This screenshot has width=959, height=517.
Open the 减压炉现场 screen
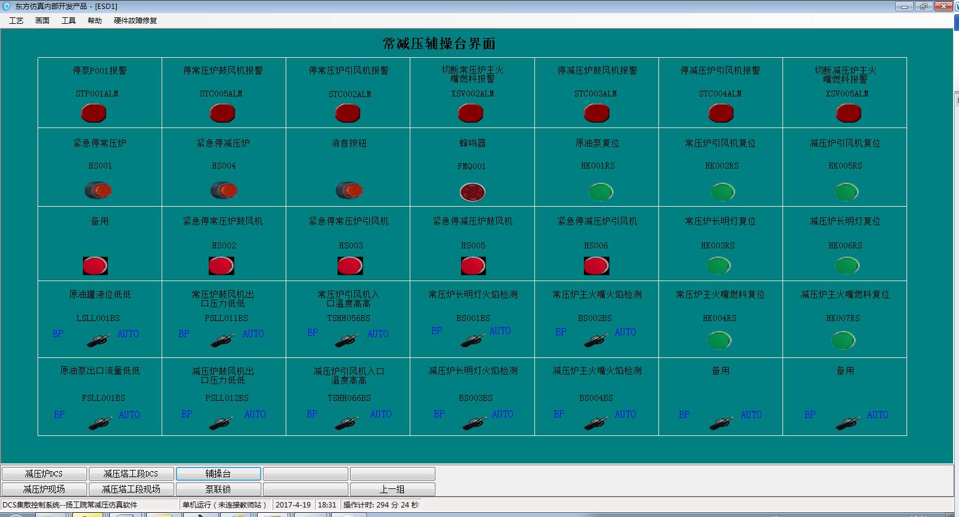pyautogui.click(x=44, y=489)
